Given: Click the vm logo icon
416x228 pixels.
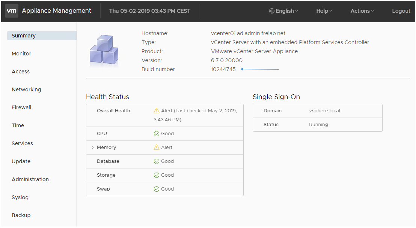Looking at the screenshot, I should 11,11.
